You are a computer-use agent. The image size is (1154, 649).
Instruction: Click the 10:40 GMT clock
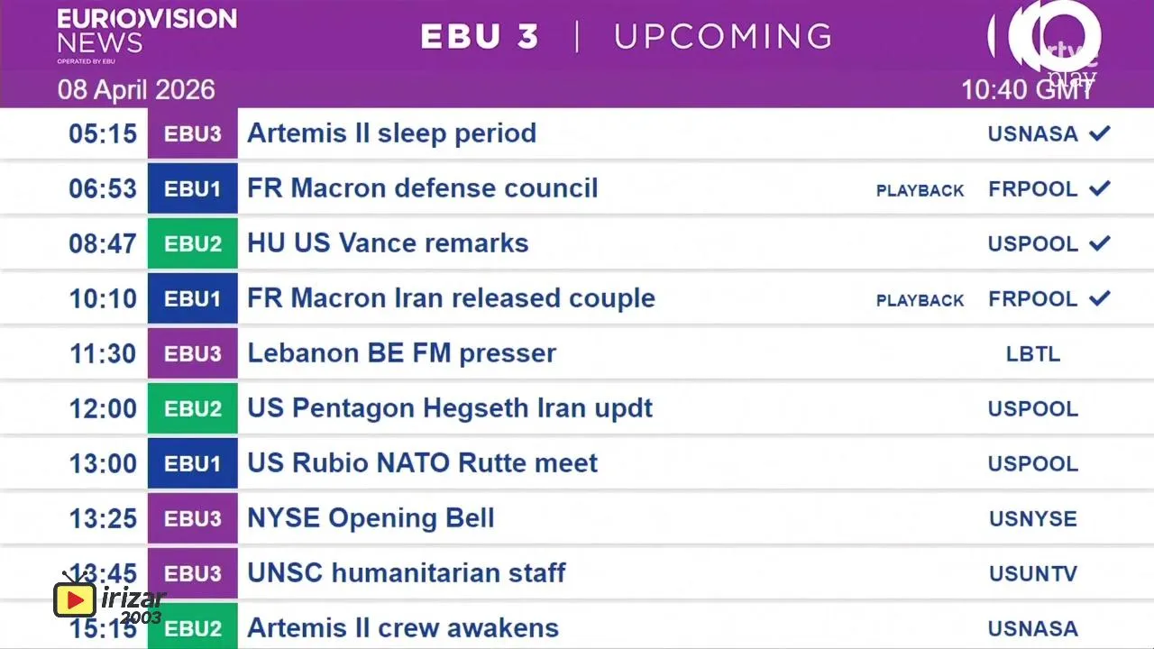(x=1027, y=90)
